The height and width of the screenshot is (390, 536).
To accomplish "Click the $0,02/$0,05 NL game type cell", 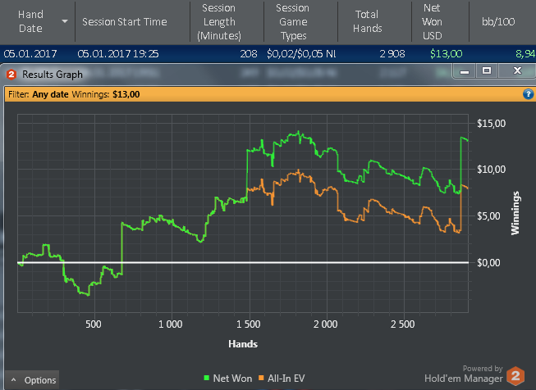I will (x=301, y=53).
